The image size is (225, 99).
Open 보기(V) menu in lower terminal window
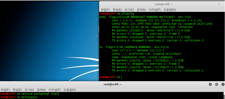pos(29,90)
